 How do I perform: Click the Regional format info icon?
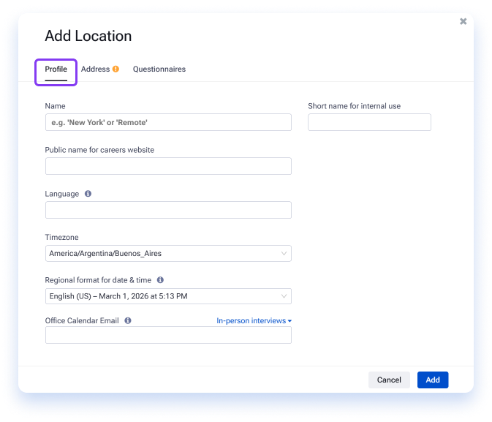[x=160, y=280]
